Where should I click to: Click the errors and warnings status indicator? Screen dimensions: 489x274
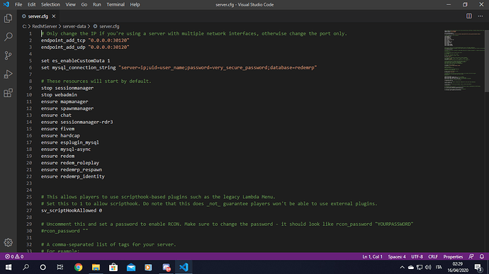14,256
